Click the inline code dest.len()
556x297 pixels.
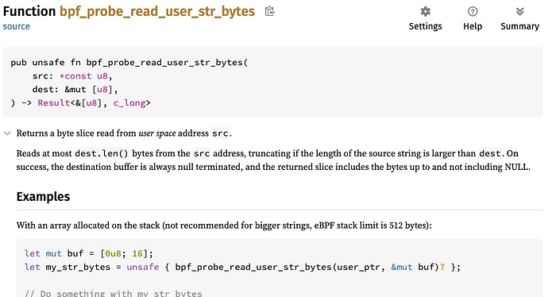102,153
